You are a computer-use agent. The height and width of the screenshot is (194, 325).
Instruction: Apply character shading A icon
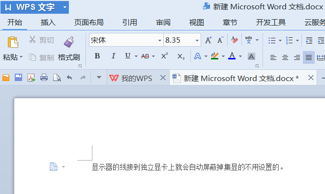251,56
